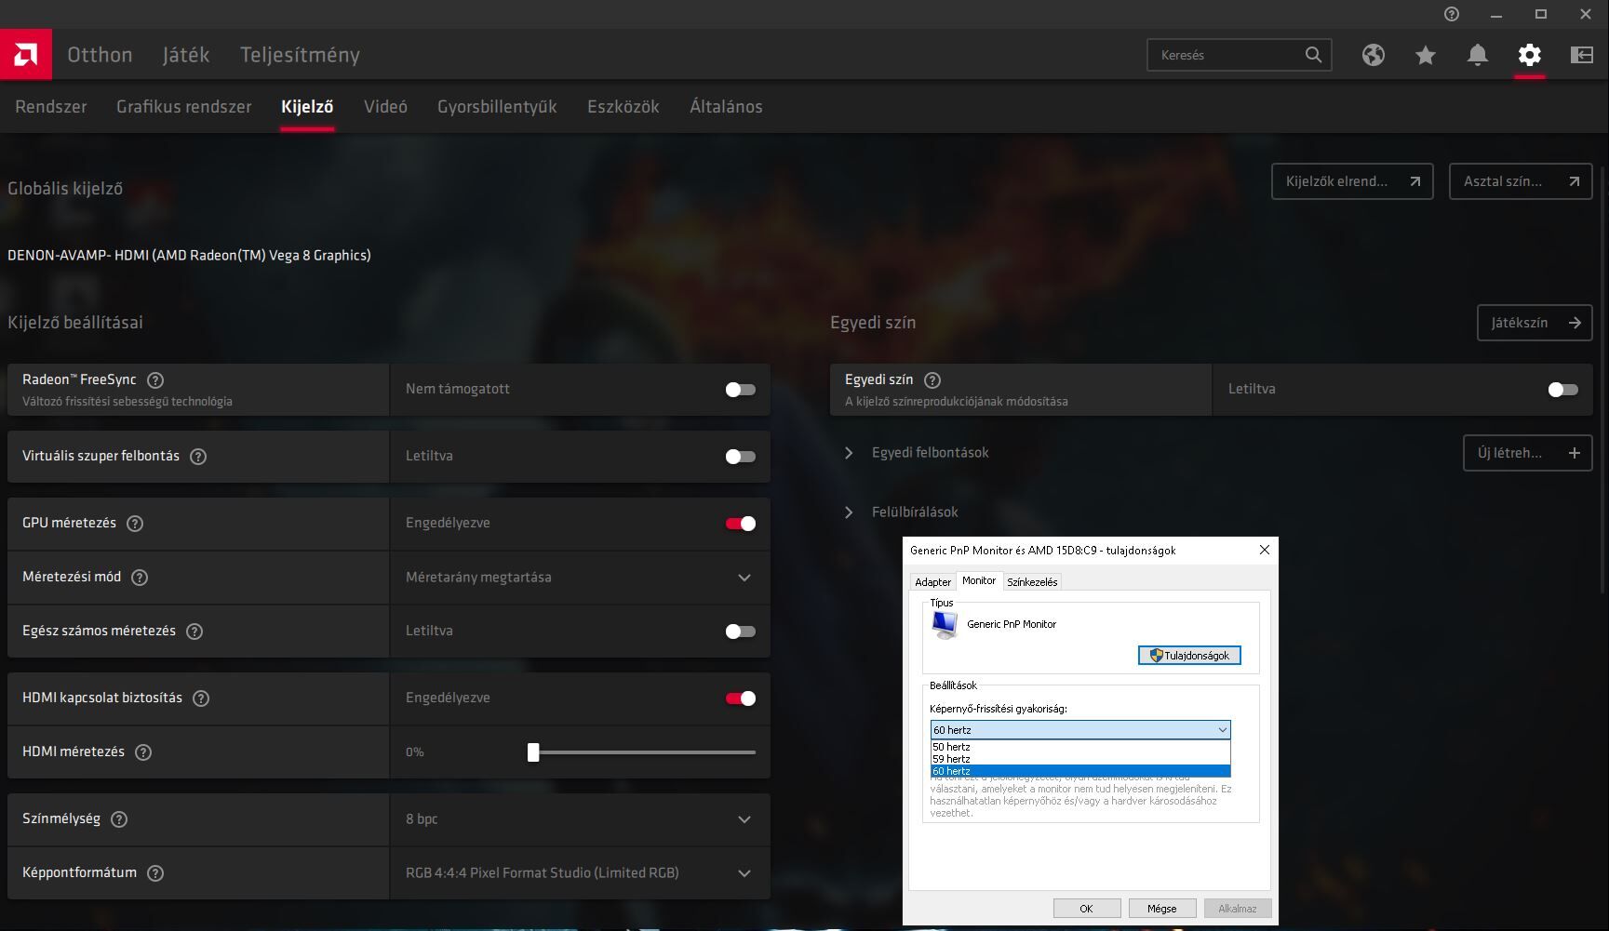The height and width of the screenshot is (931, 1609).
Task: Switch to Gyorsbillentyűk tab
Action: coord(497,107)
